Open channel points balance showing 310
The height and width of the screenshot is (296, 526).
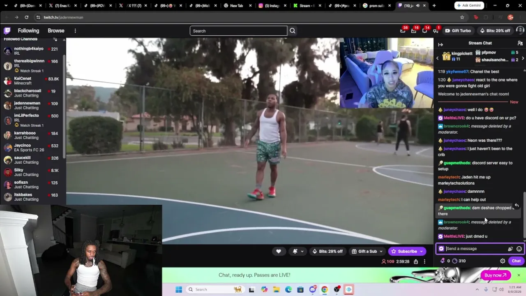coord(459,261)
